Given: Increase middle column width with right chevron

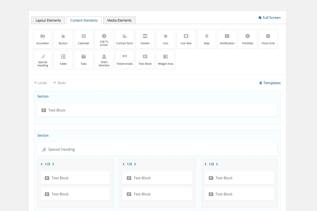Looking at the screenshot, I should [135, 164].
